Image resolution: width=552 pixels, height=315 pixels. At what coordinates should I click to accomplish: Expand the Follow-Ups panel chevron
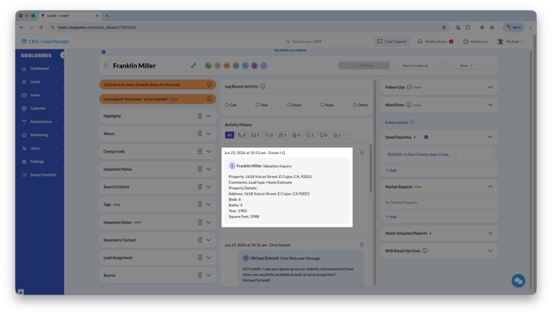point(490,87)
